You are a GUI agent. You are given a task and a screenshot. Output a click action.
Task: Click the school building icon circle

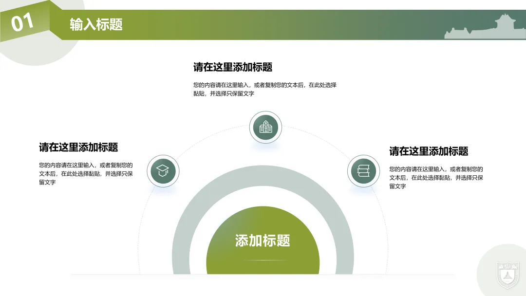coord(265,128)
